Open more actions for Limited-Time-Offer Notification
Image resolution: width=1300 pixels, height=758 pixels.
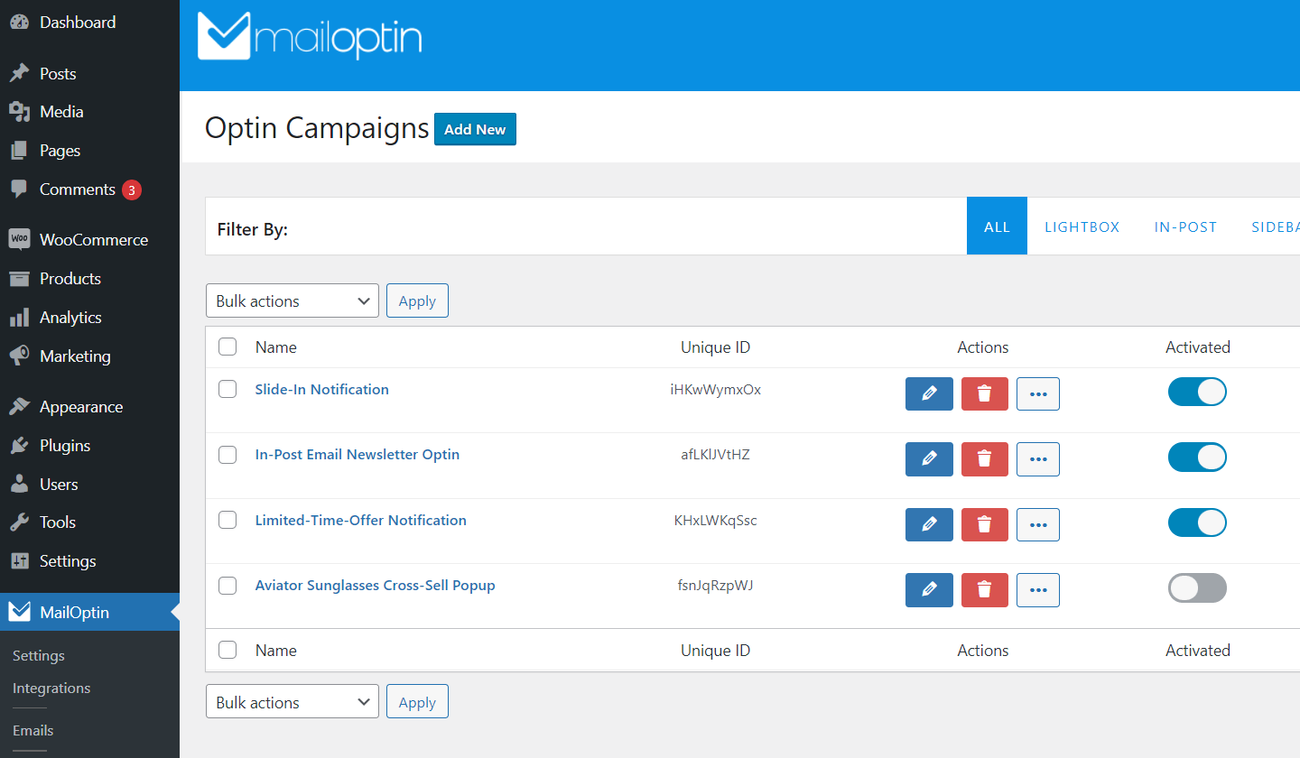coord(1038,524)
